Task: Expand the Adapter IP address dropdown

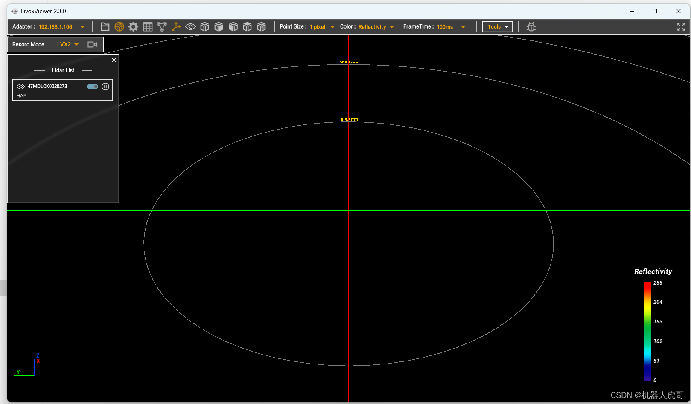Action: [82, 27]
